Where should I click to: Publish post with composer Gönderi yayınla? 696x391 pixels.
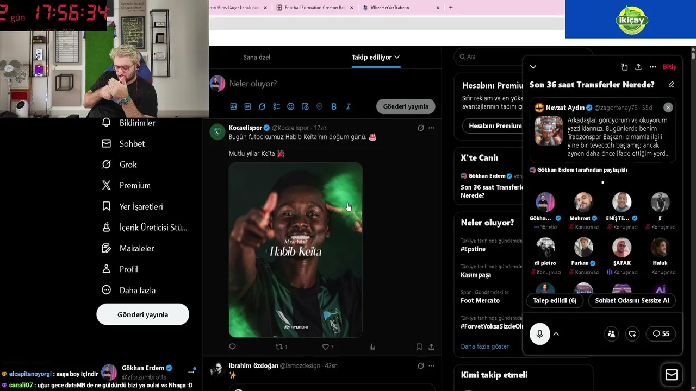(406, 106)
